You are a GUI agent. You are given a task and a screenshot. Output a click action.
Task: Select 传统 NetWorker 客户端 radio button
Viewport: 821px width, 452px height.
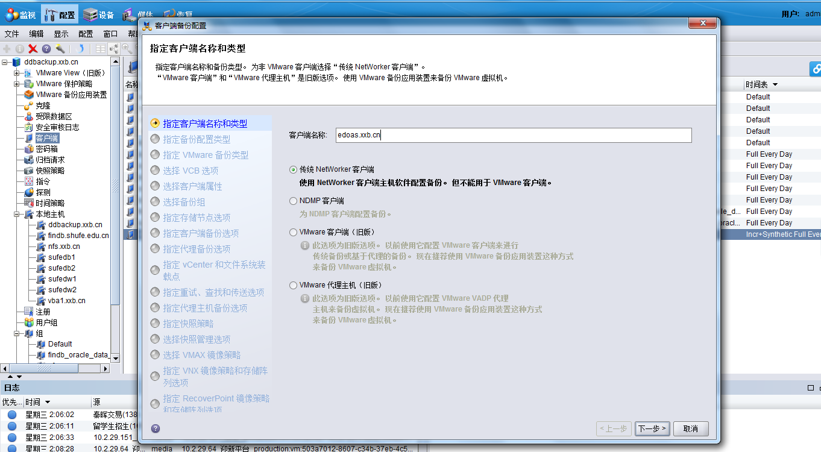click(294, 170)
